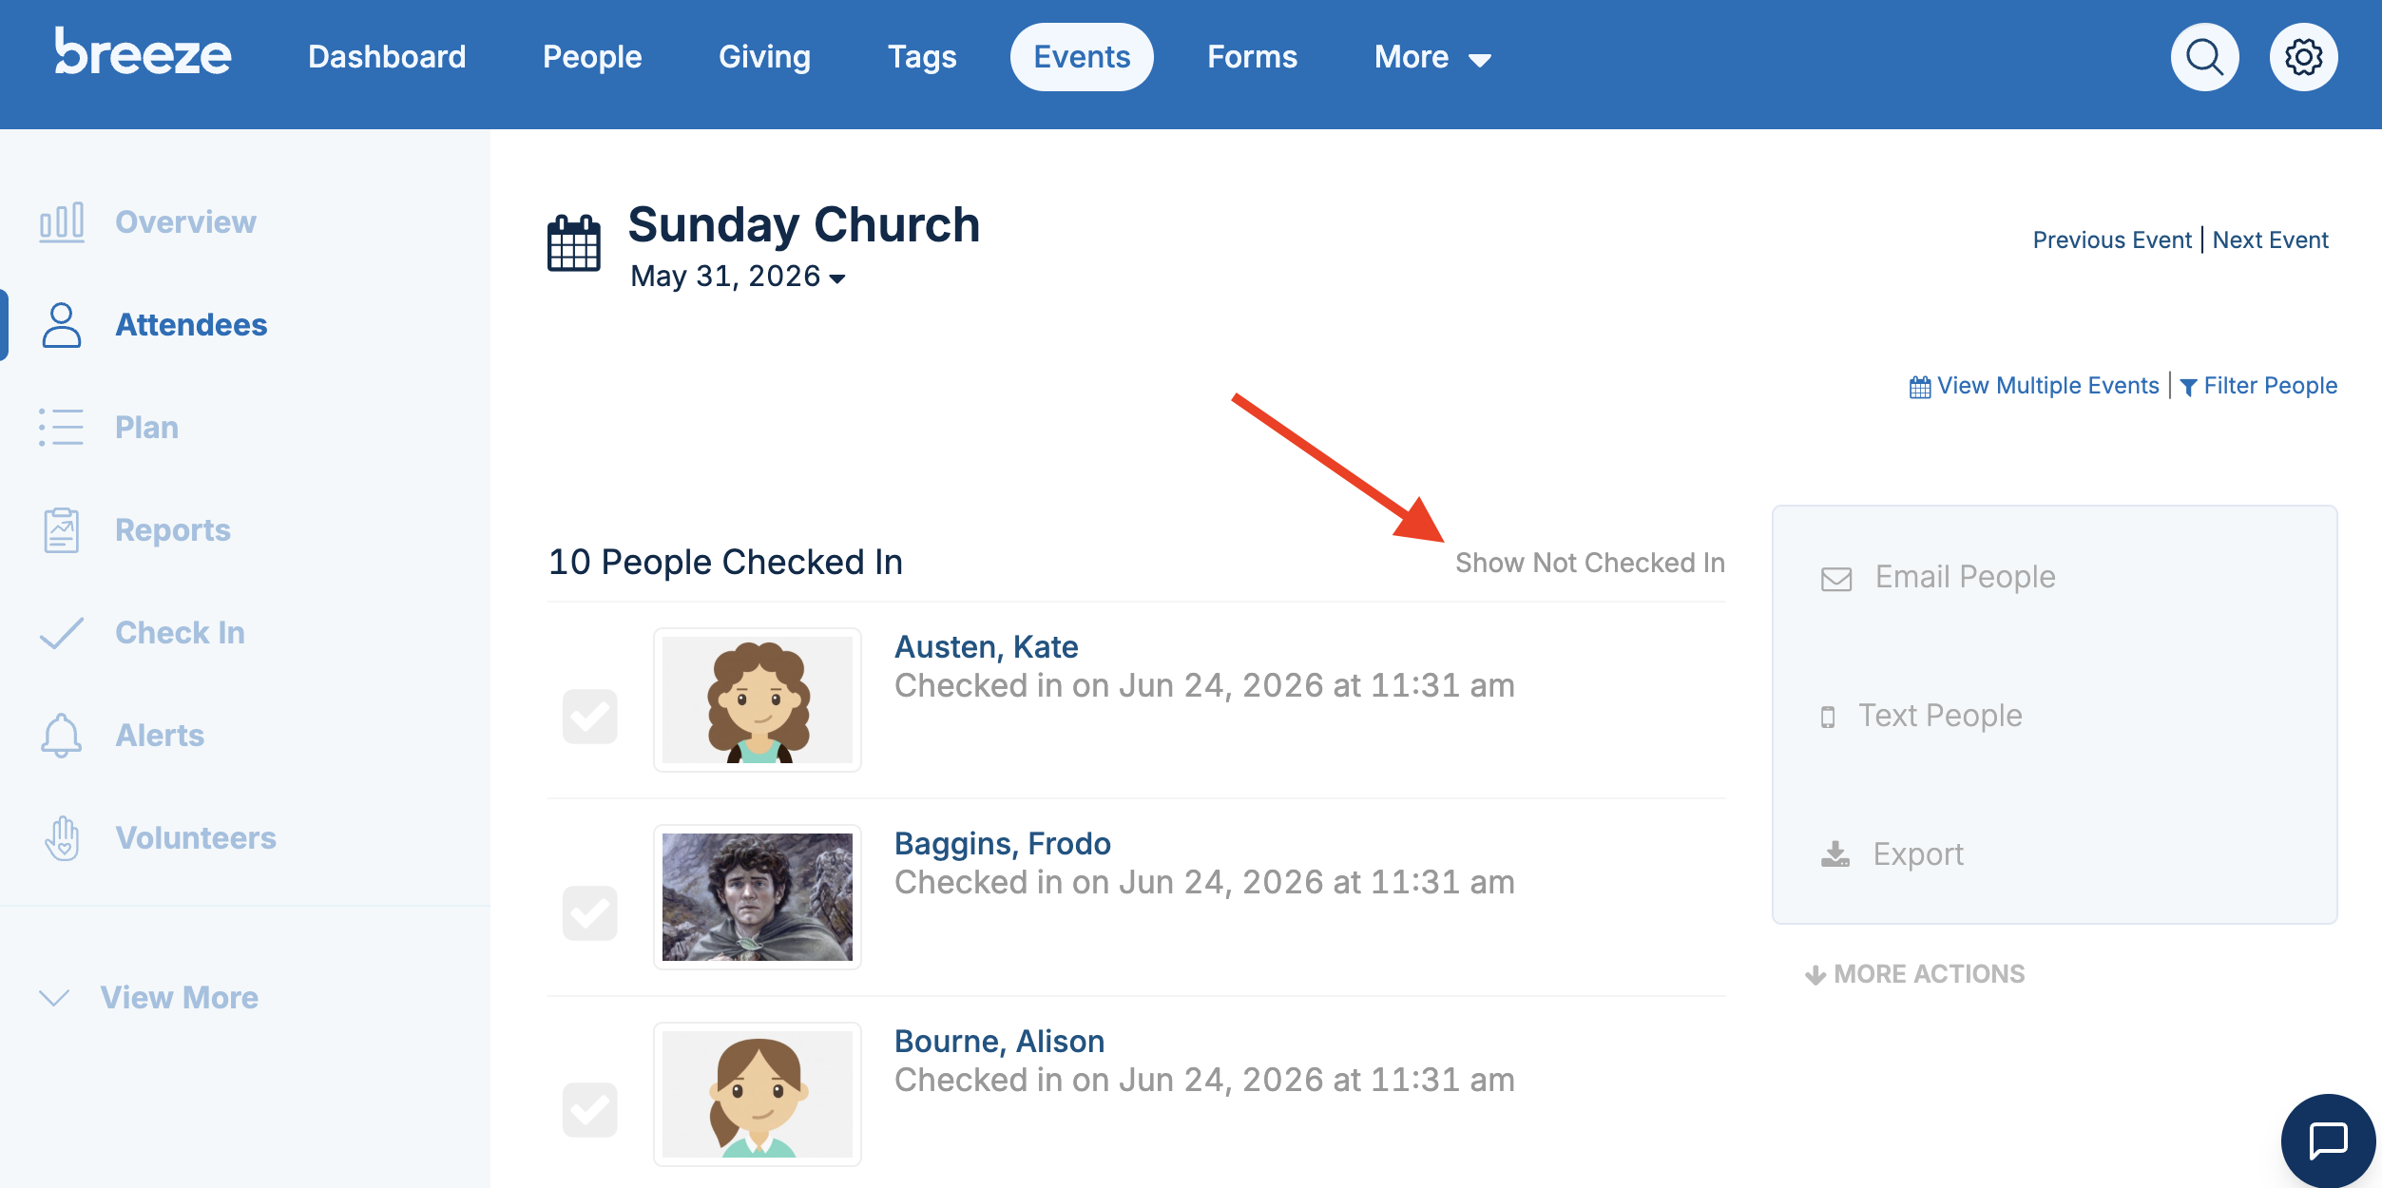This screenshot has width=2382, height=1188.
Task: Toggle the checkbox for Baggins, Frodo
Action: point(589,913)
